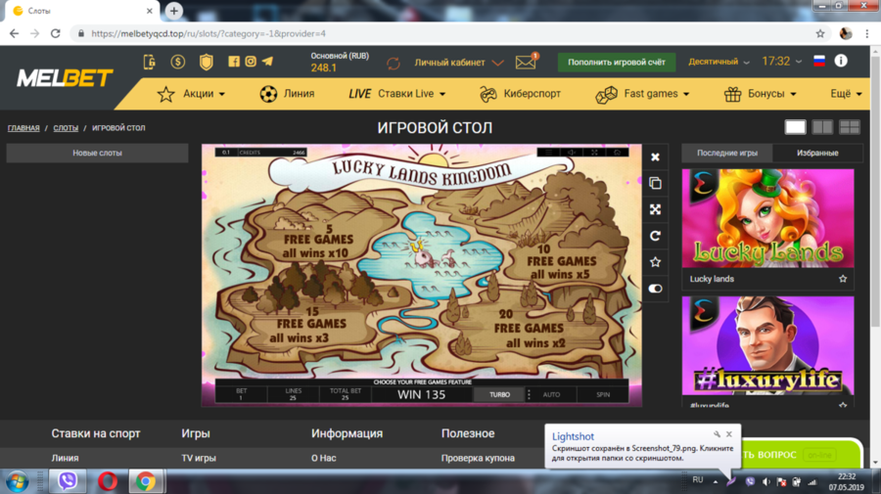Expand Ещё menu dropdown
The height and width of the screenshot is (494, 881).
846,94
